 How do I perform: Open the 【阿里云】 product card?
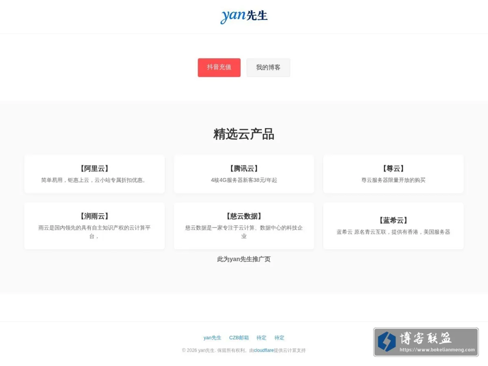[x=94, y=174]
